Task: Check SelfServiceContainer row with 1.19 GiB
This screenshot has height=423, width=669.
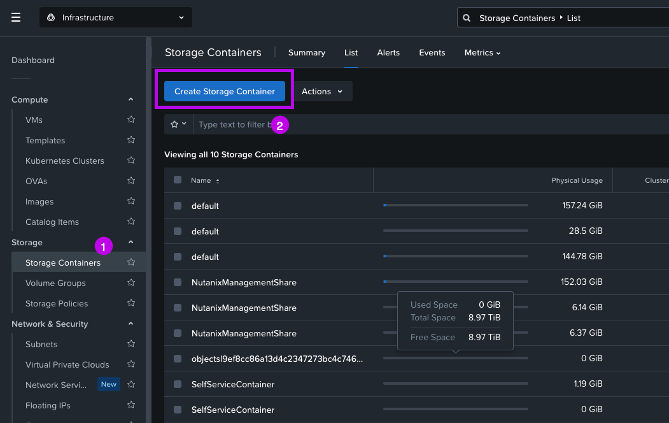Action: click(178, 384)
